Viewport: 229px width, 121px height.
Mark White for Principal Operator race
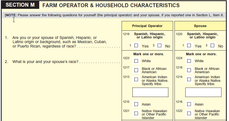136,61
